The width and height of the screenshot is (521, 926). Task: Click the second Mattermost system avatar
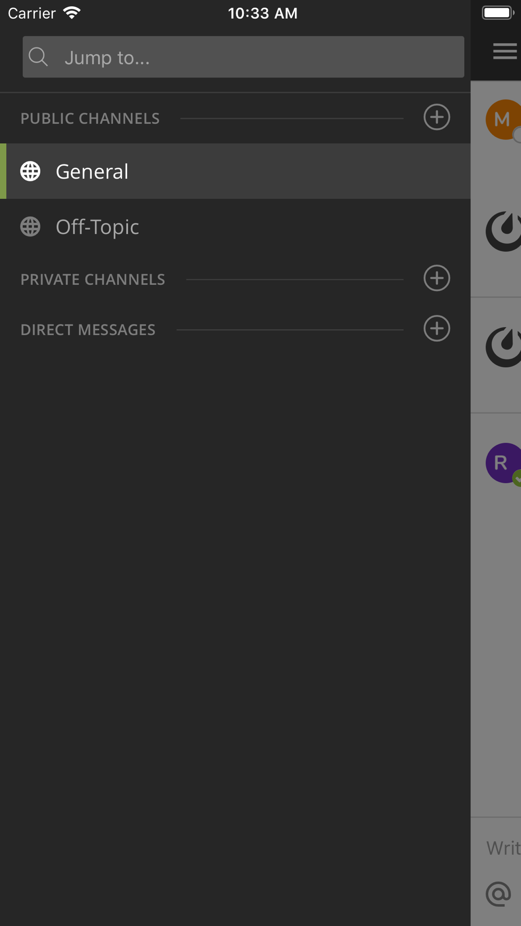click(x=503, y=347)
